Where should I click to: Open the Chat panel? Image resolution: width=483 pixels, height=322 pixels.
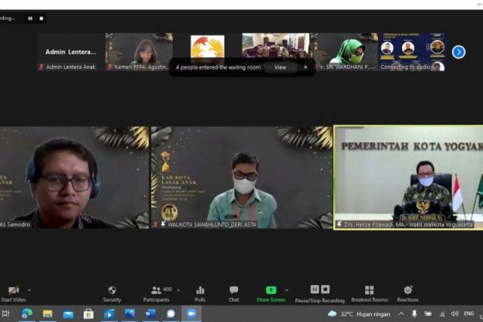pos(234,293)
